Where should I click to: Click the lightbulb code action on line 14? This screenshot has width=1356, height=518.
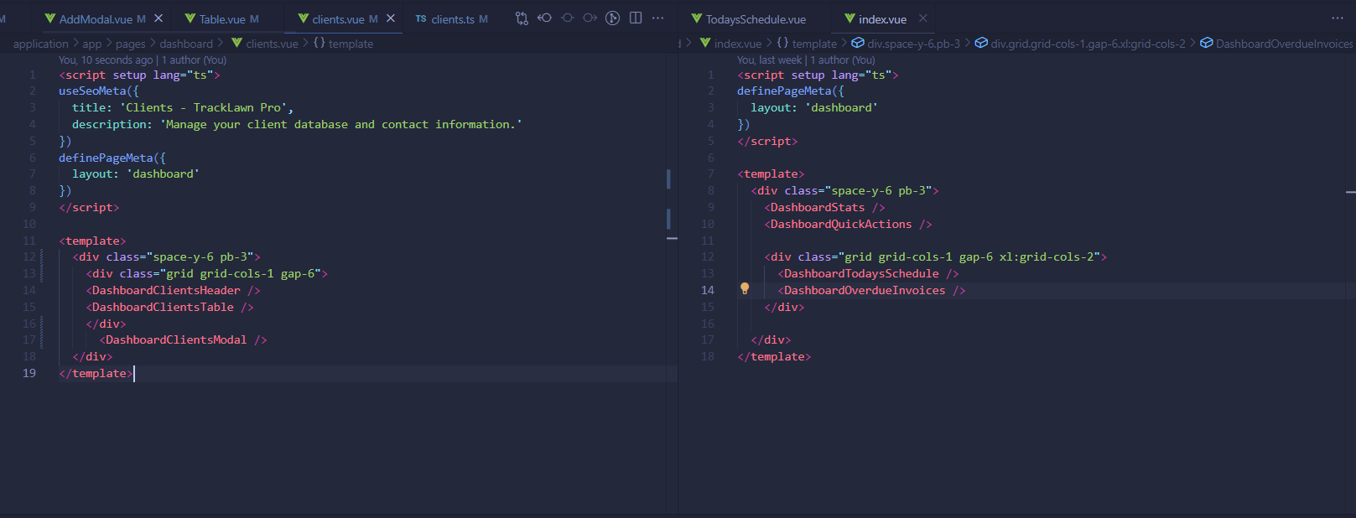point(745,289)
